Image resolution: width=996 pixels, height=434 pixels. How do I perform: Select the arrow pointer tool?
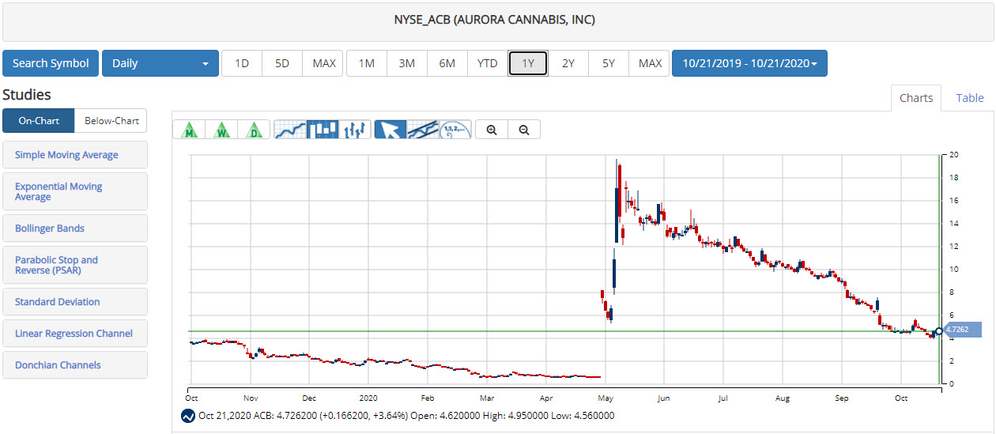(390, 130)
